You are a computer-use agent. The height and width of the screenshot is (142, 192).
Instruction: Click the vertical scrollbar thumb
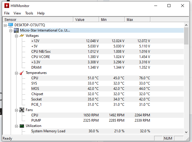(x=186, y=36)
